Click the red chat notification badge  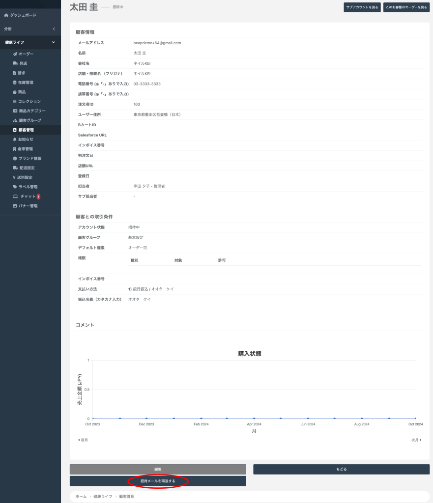pyautogui.click(x=38, y=196)
